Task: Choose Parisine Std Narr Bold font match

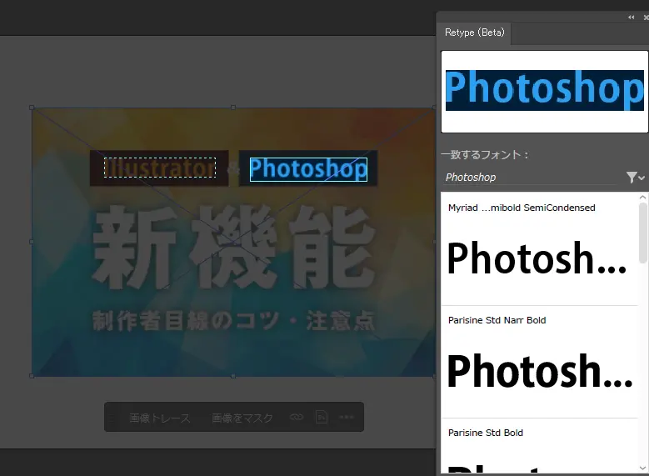Action: (540, 362)
